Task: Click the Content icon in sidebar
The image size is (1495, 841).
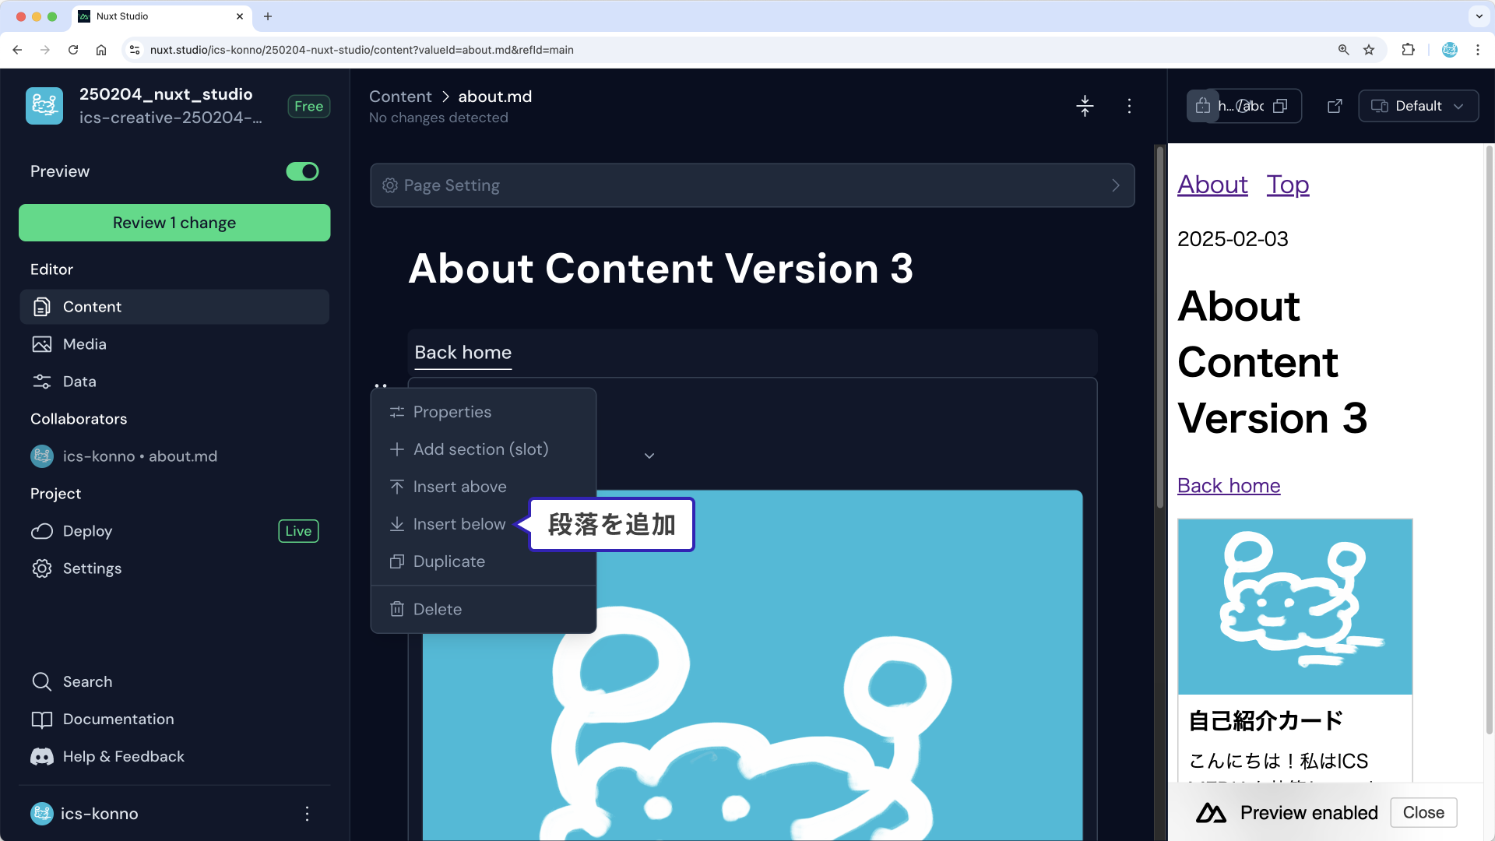Action: (x=42, y=306)
